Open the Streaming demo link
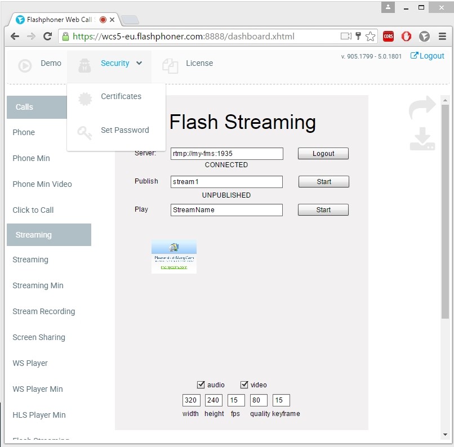Image resolution: width=454 pixels, height=447 pixels. click(x=30, y=260)
